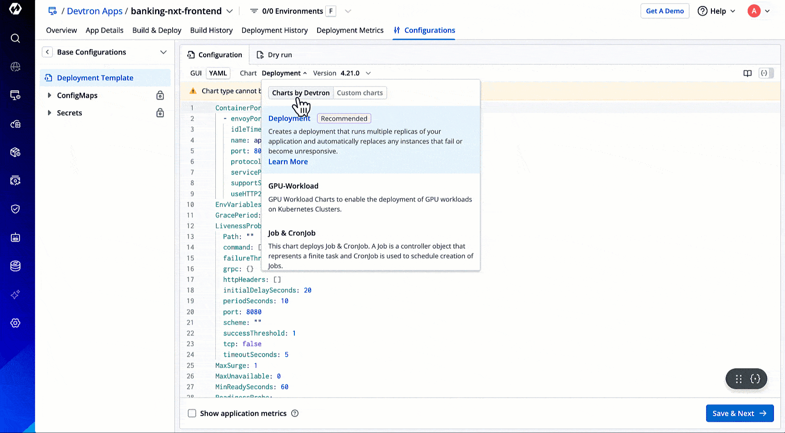This screenshot has width=785, height=433.
Task: Click the ConfigMaps lock icon
Action: click(160, 95)
